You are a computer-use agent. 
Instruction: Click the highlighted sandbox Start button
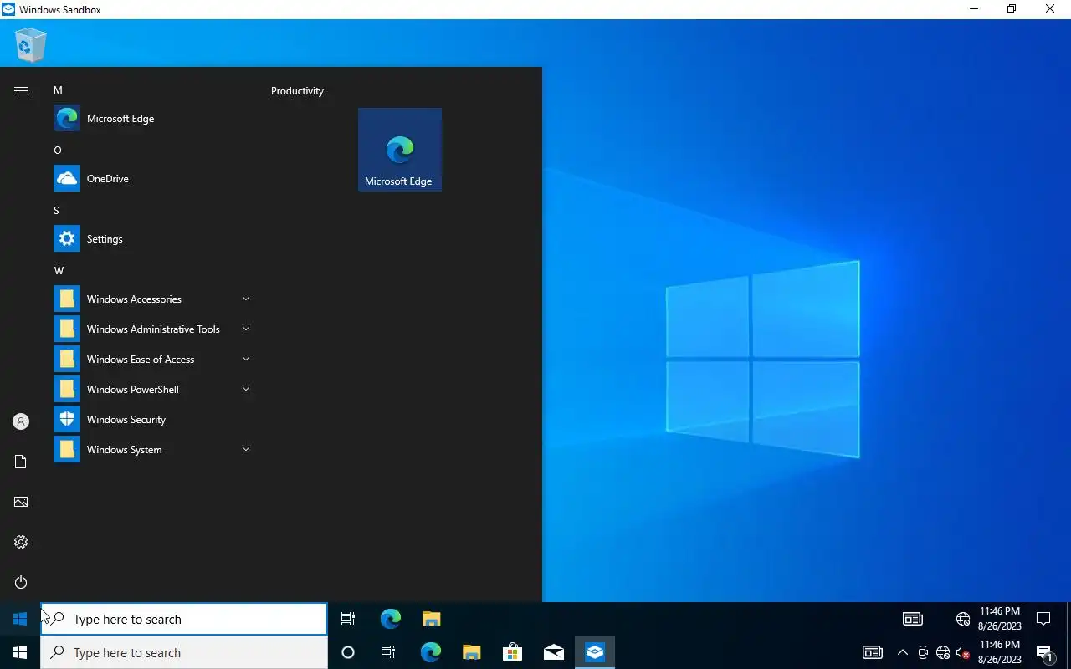pos(20,619)
